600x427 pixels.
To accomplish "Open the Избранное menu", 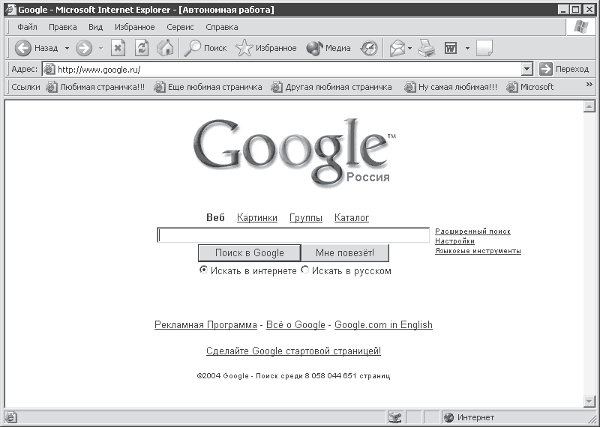I will tap(135, 27).
